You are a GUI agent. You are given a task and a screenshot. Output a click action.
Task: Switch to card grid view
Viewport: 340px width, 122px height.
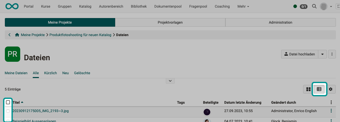point(308,89)
